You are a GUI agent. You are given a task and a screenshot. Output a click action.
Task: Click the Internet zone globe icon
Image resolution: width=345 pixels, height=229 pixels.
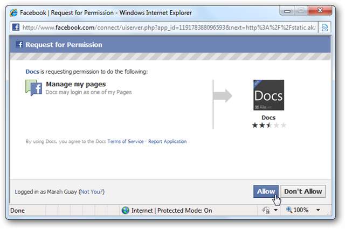pos(126,210)
